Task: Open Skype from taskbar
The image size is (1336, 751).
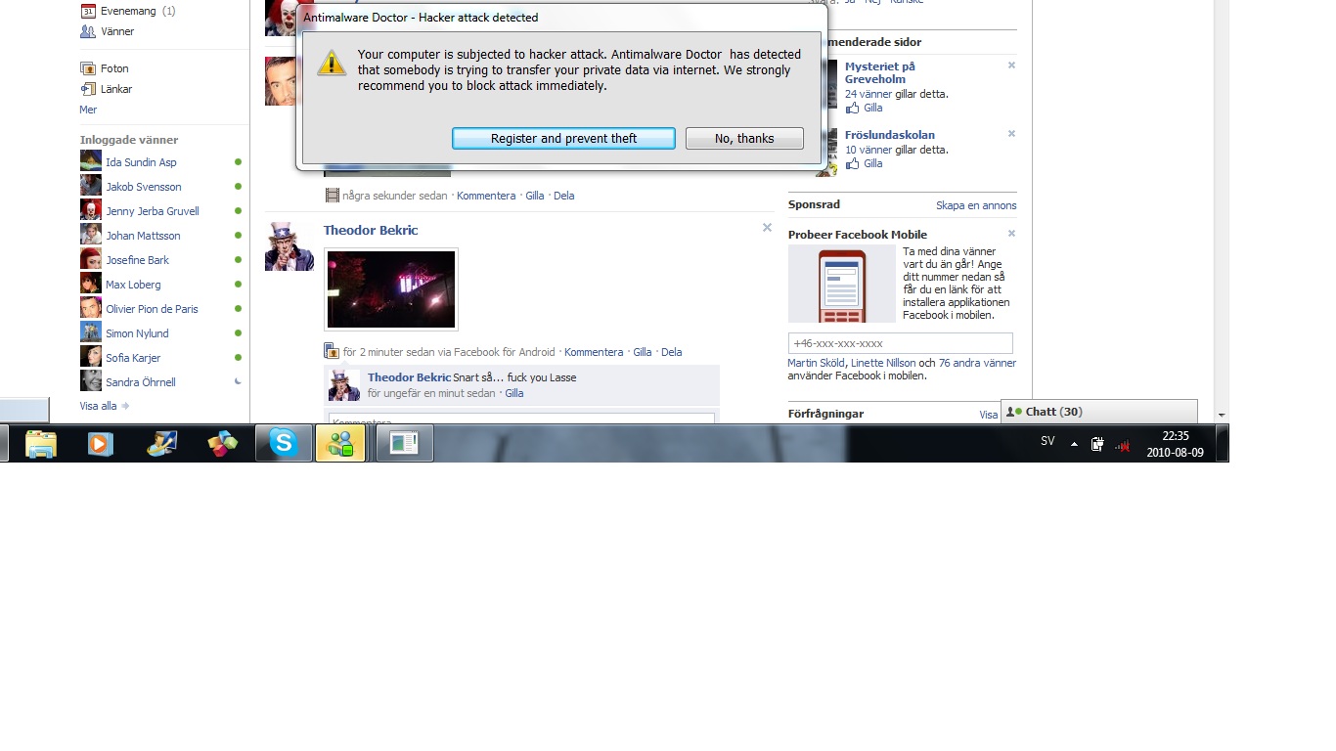Action: pyautogui.click(x=284, y=444)
